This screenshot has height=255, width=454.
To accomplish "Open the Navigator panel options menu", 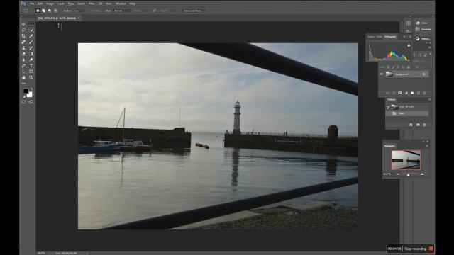I will click(x=427, y=146).
